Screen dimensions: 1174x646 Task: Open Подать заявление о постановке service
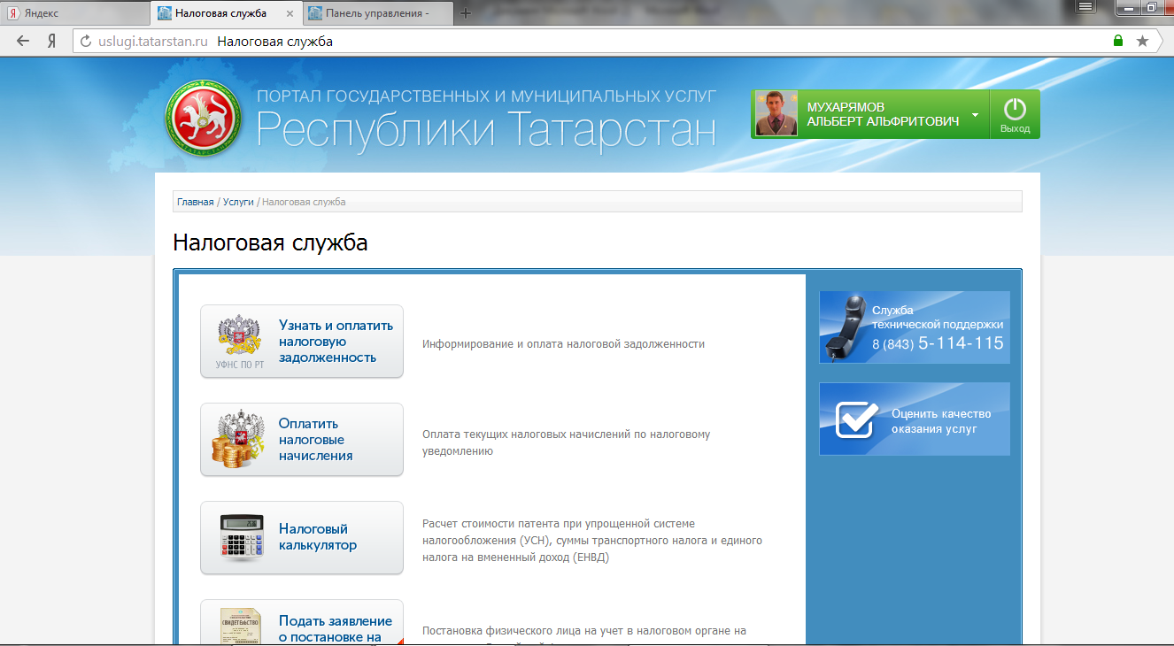tap(302, 624)
